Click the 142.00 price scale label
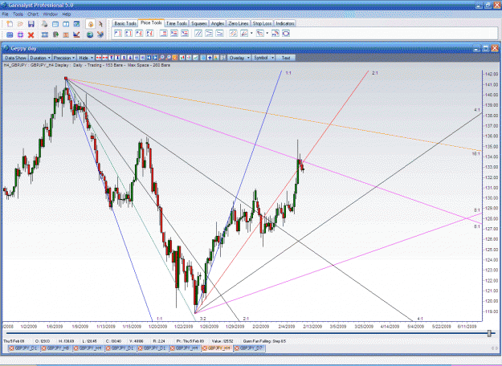The image size is (502, 366). pos(492,74)
